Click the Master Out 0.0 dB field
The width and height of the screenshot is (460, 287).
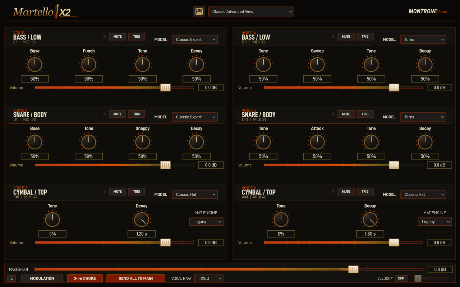tap(440, 269)
